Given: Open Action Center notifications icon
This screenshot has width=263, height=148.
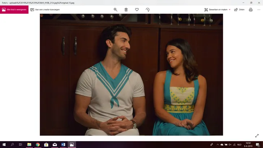Looking at the screenshot, I should 258,144.
